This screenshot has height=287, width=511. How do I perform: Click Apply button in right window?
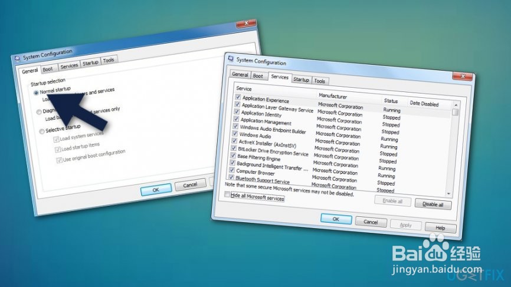pos(406,225)
